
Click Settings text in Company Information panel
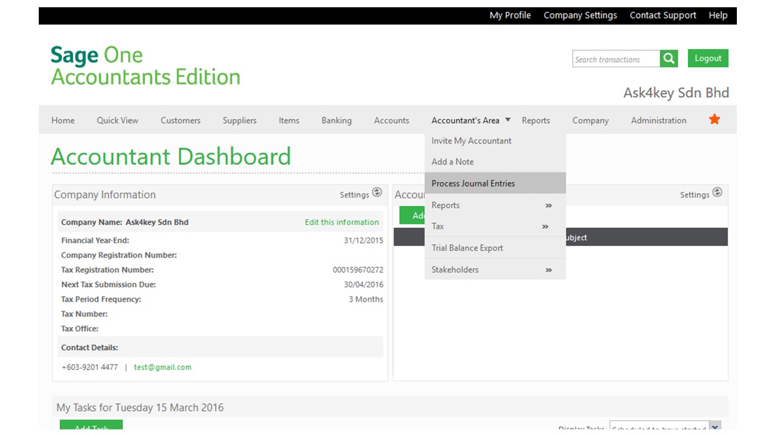tap(354, 194)
